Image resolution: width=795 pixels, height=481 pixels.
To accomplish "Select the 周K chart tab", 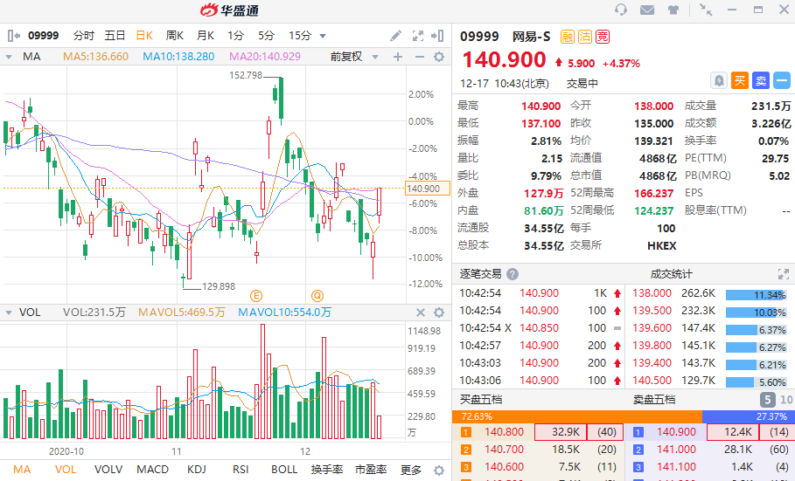I will (x=174, y=36).
